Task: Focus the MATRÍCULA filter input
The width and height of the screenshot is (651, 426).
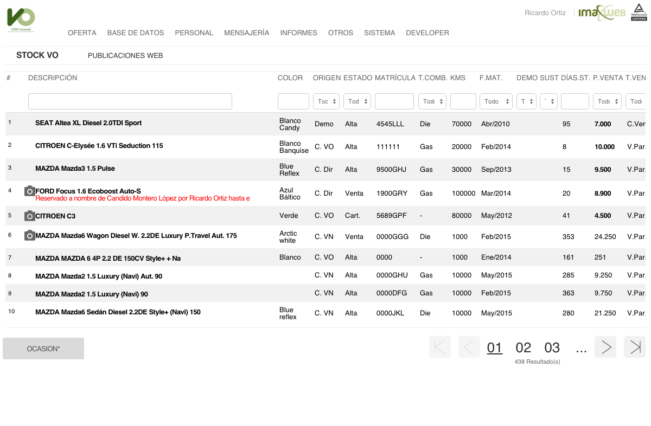Action: click(x=394, y=101)
